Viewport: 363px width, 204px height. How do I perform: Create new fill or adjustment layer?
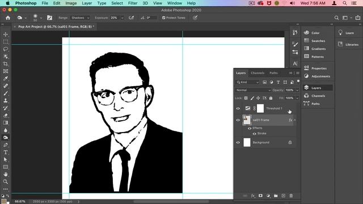(268, 195)
